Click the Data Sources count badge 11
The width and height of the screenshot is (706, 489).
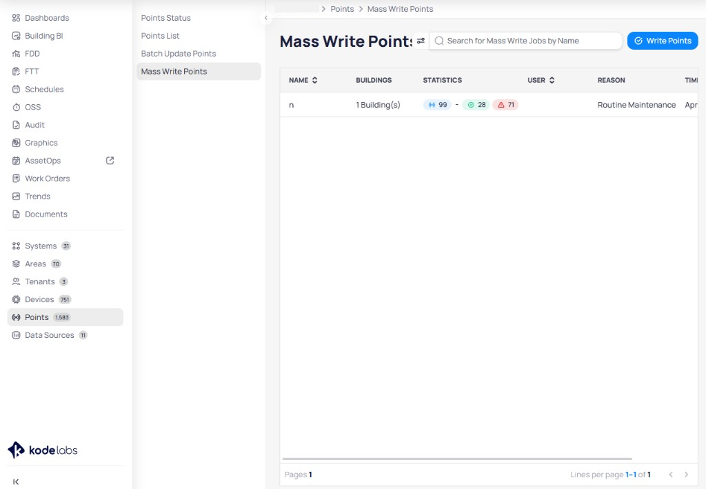(83, 335)
